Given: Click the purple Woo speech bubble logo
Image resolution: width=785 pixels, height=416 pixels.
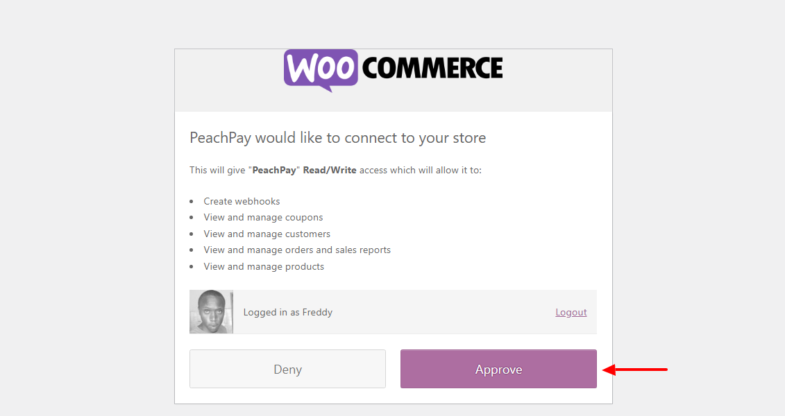Looking at the screenshot, I should [321, 69].
